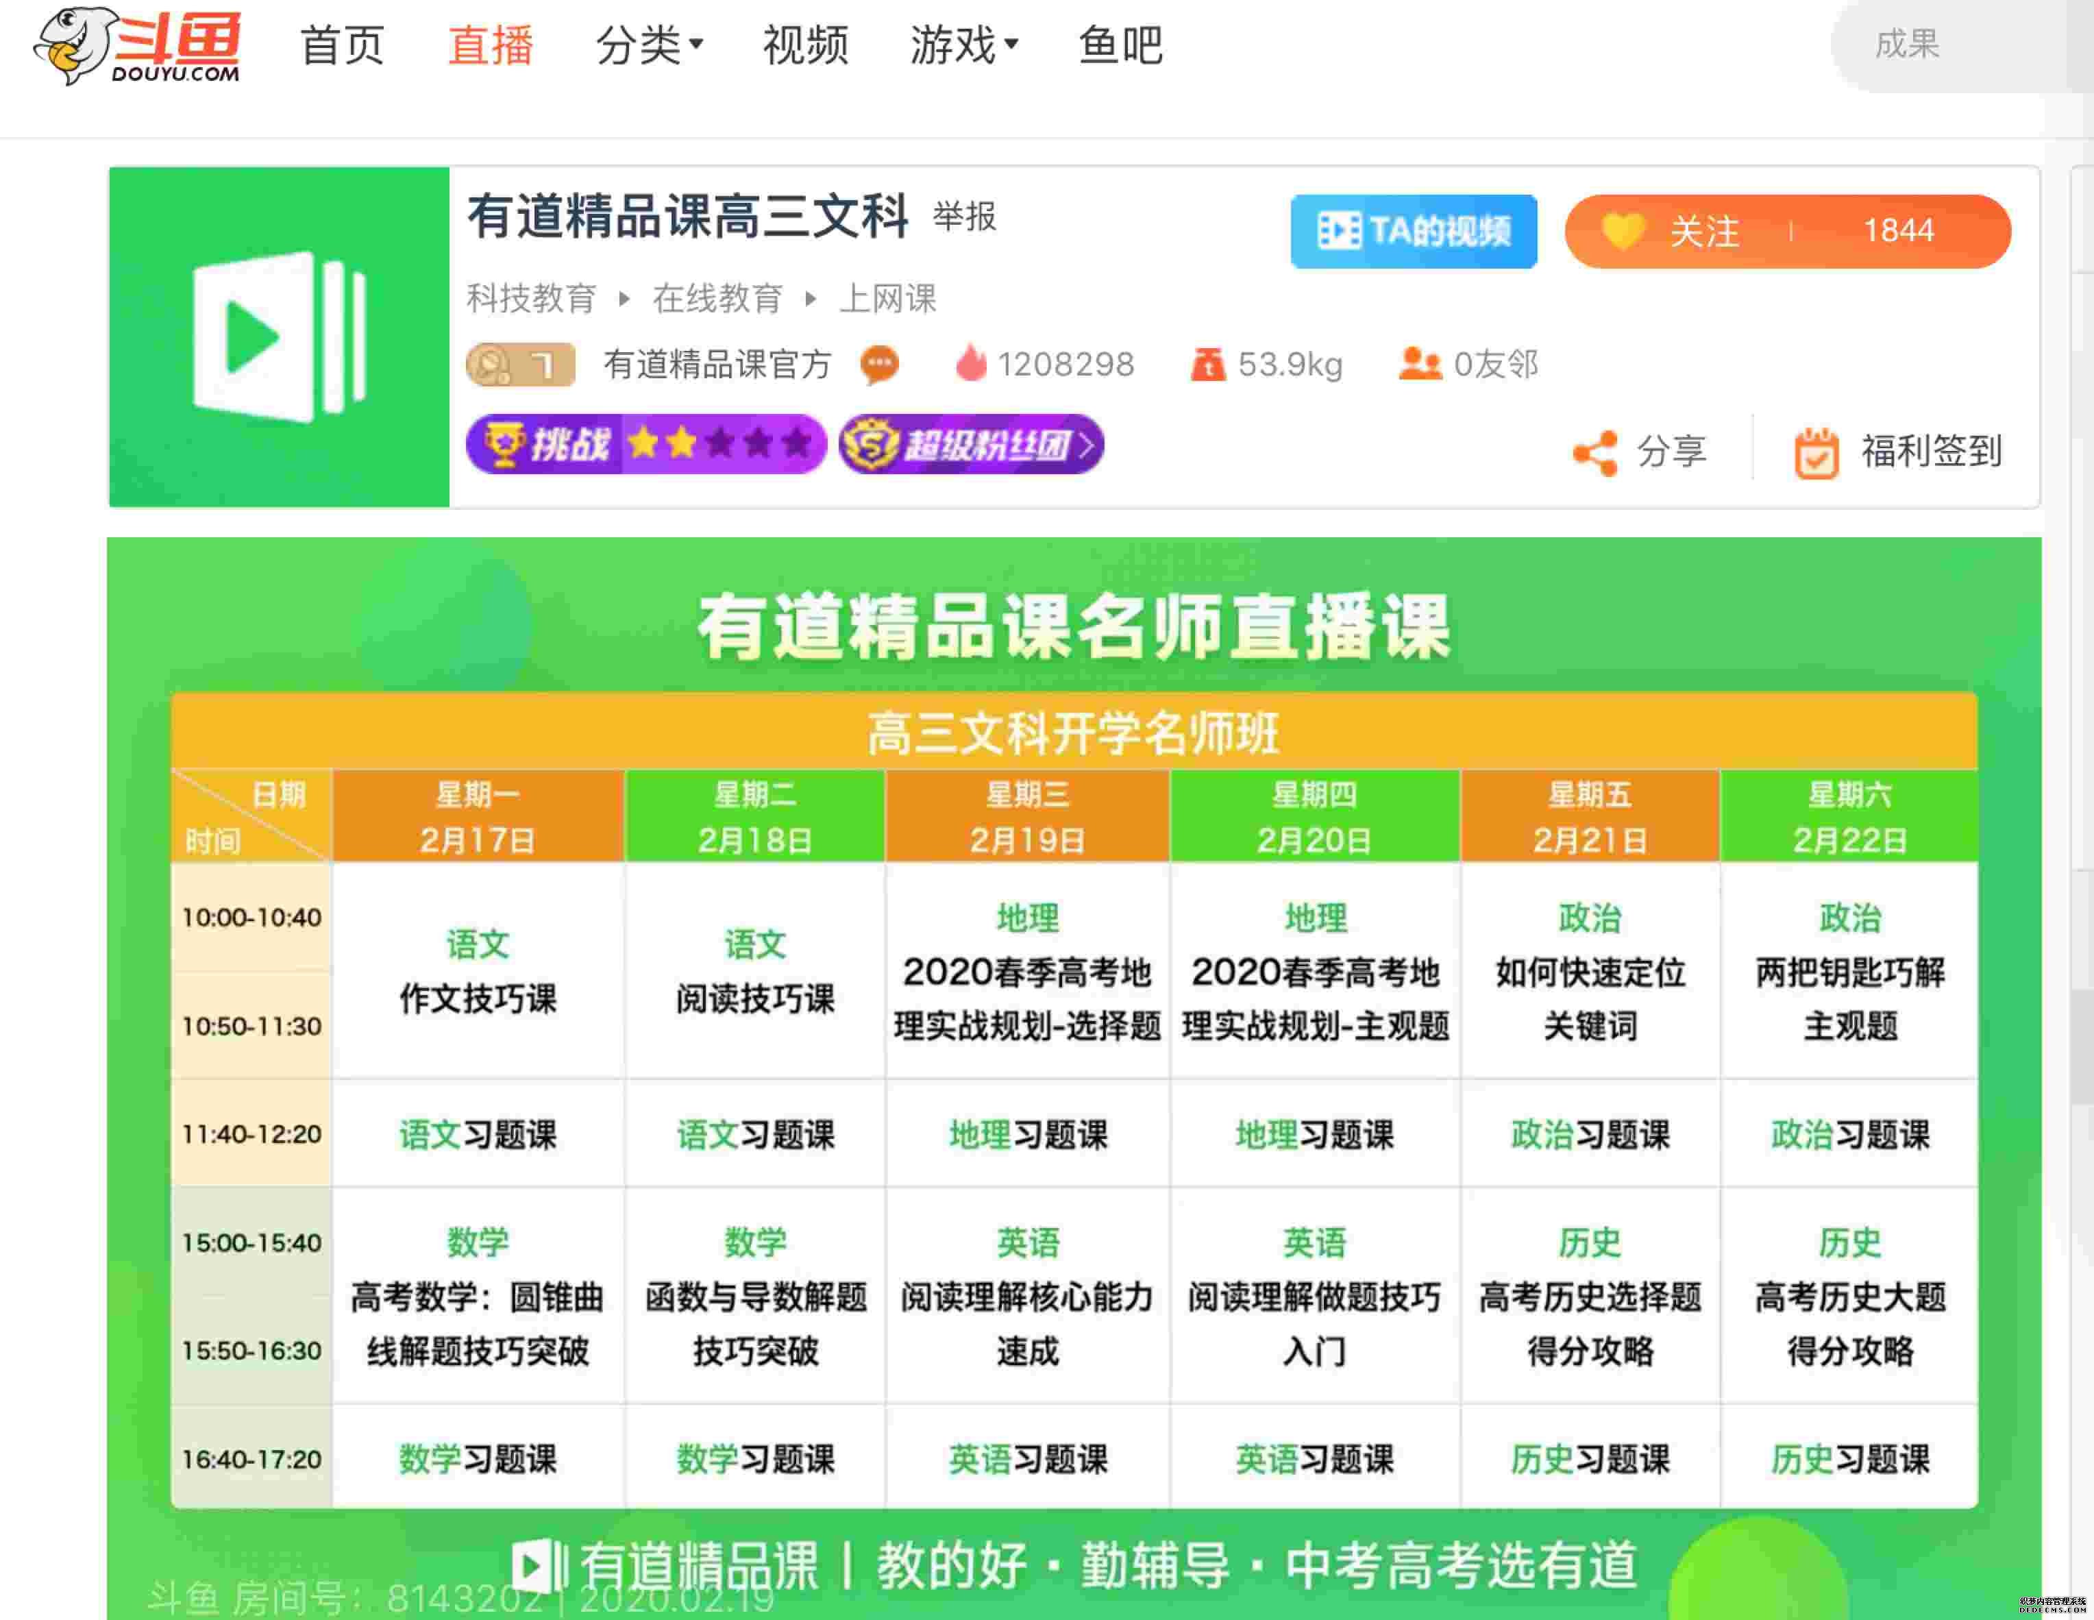Go to the 鱼吧 forum tab

click(x=1120, y=45)
